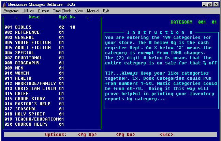Viewport: 221px width, 141px height.
Task: Open the Output menu
Action: (x=43, y=11)
